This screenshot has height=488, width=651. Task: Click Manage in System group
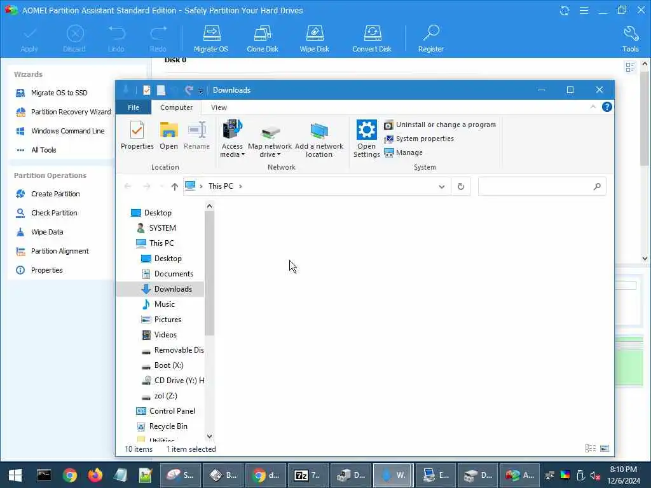pos(403,152)
